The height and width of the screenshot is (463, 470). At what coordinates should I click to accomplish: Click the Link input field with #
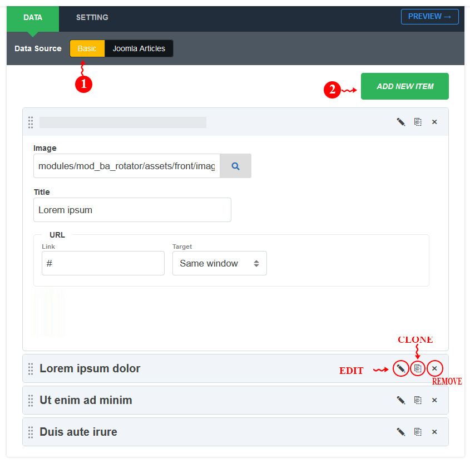[x=103, y=263]
